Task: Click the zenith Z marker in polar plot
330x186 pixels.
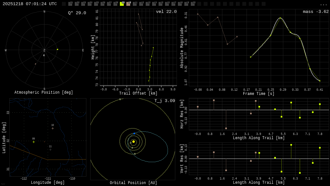Action: [x=44, y=50]
